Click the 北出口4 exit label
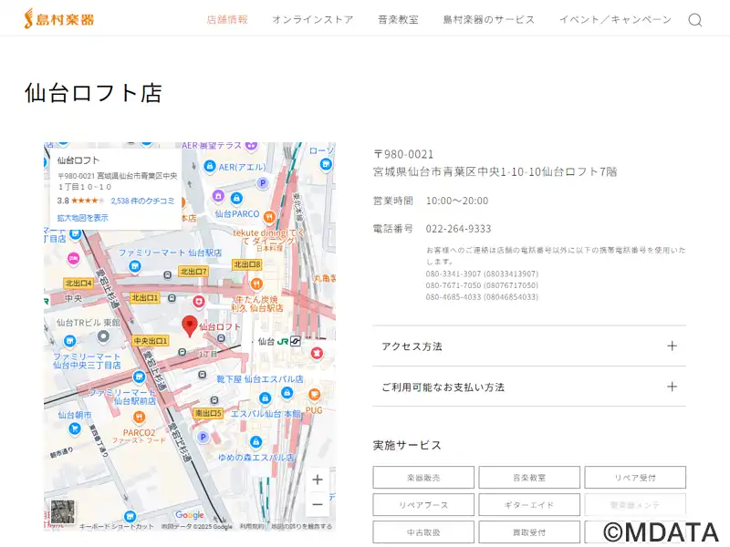730x547 pixels. click(78, 283)
